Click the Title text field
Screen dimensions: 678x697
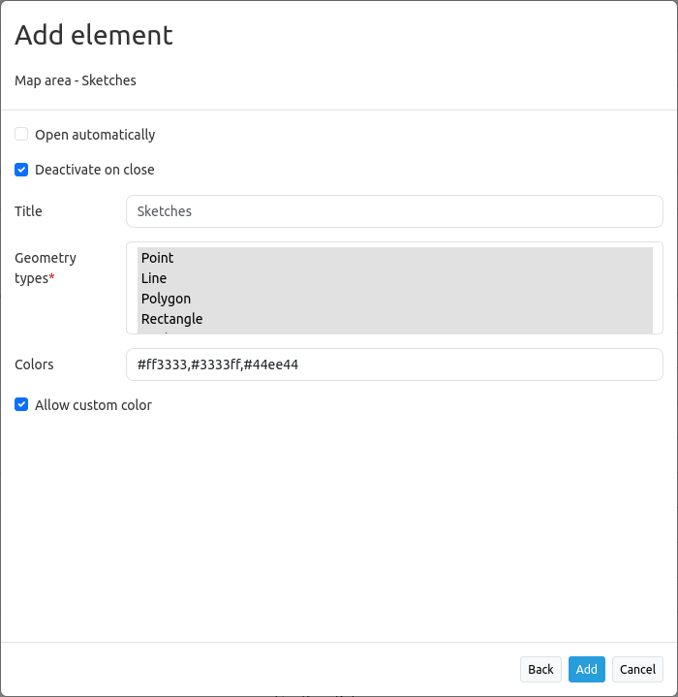click(x=394, y=211)
